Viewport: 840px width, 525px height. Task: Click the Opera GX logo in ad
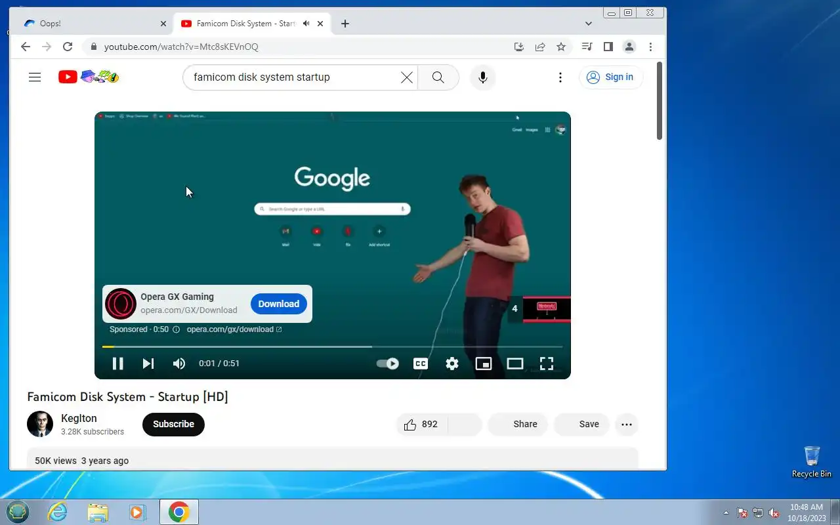click(x=121, y=304)
